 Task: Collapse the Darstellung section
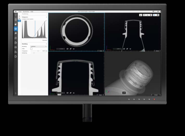(46, 44)
